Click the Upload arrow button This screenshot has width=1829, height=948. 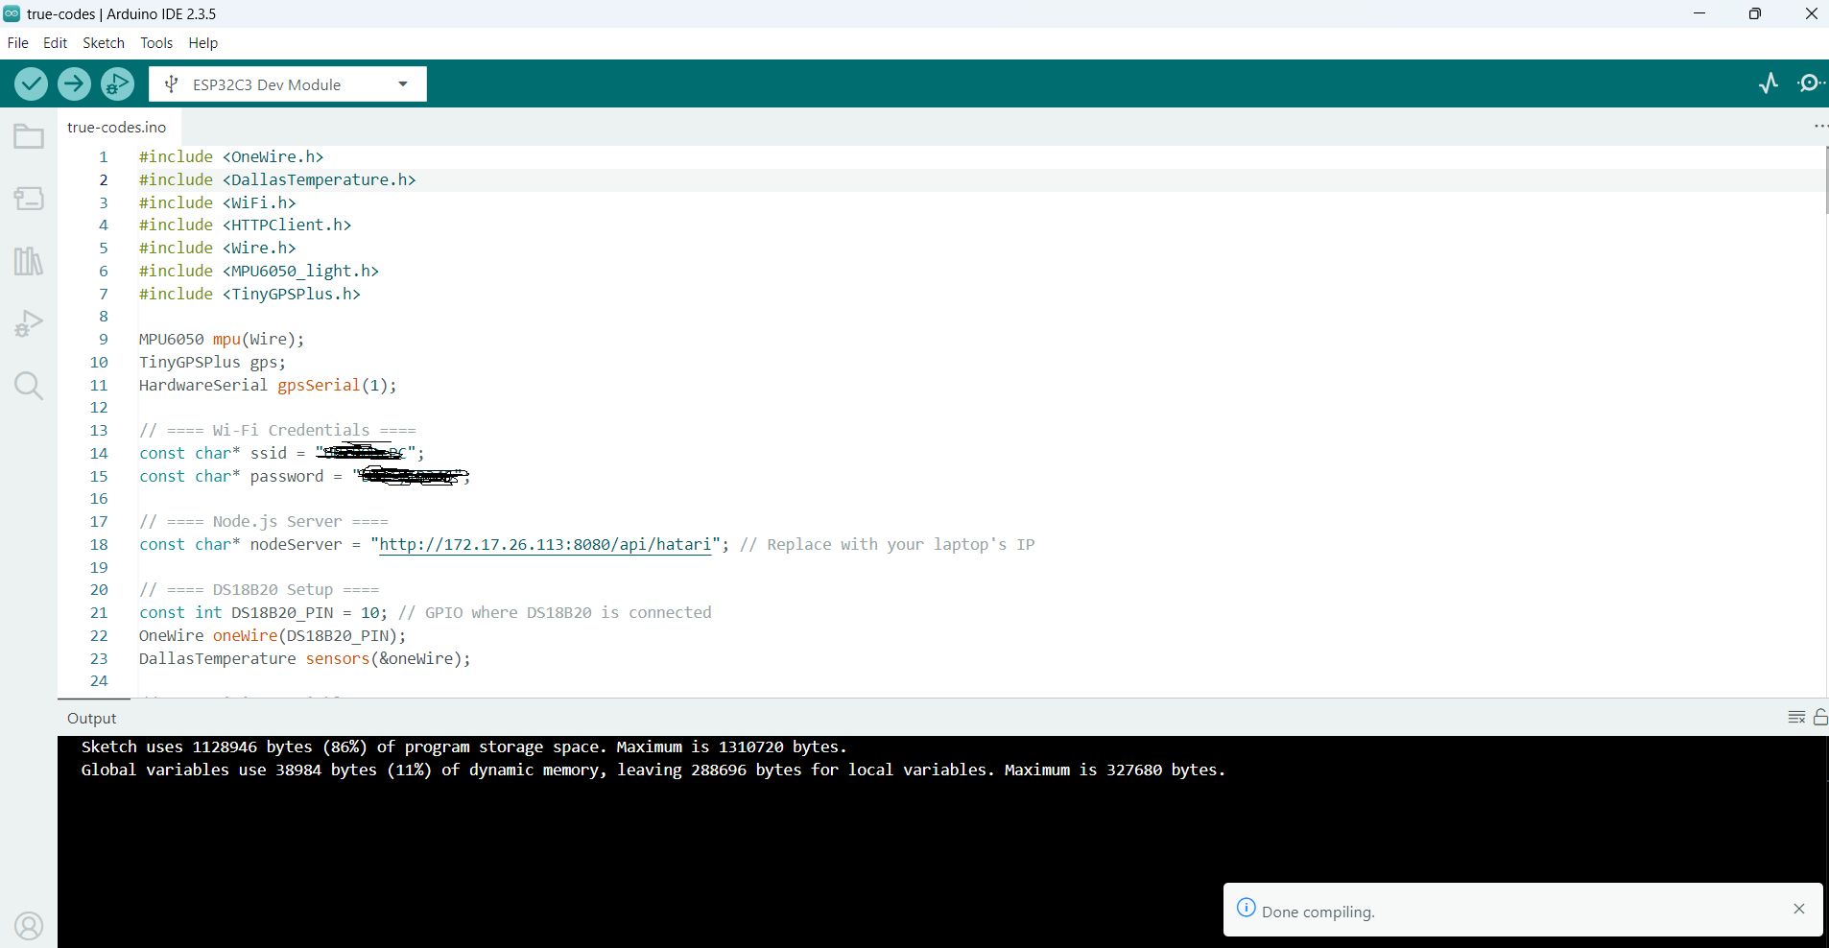[74, 84]
